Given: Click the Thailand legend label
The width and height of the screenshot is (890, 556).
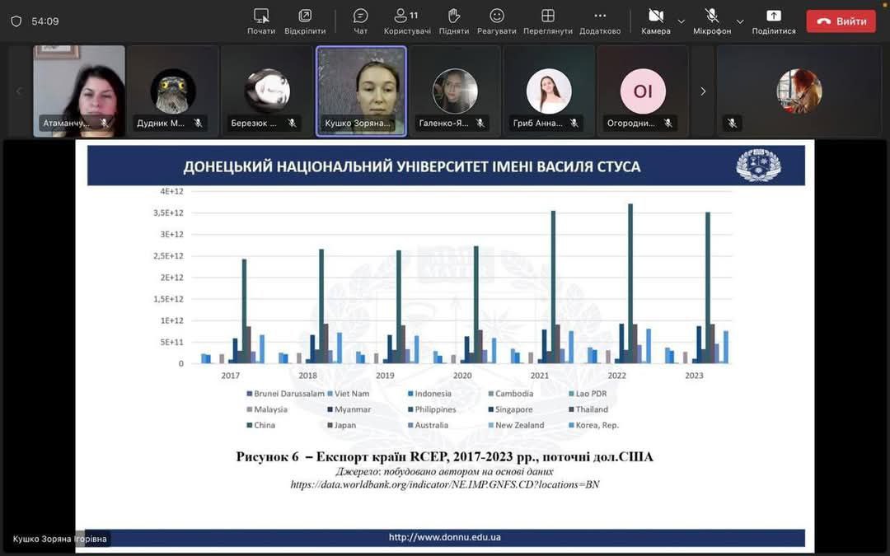Looking at the screenshot, I should click(592, 409).
